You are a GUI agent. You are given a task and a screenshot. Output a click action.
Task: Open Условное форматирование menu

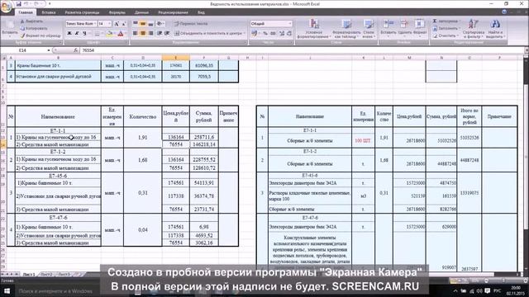point(314,29)
